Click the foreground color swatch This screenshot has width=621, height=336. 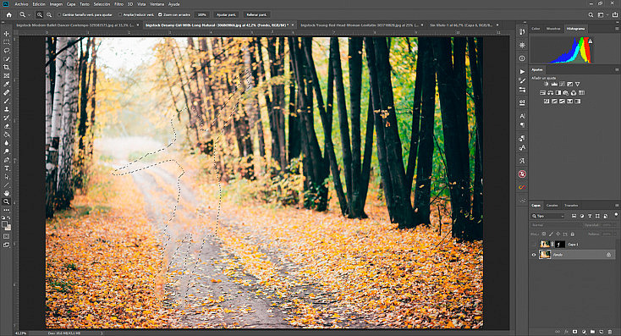click(x=5, y=224)
